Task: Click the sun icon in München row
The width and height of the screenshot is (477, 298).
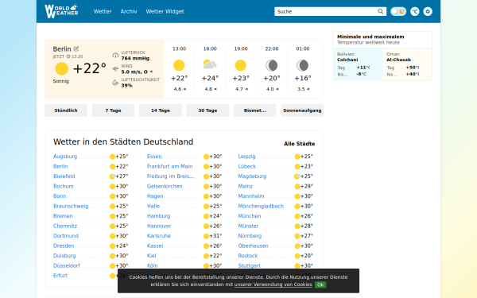Action: 297,216
